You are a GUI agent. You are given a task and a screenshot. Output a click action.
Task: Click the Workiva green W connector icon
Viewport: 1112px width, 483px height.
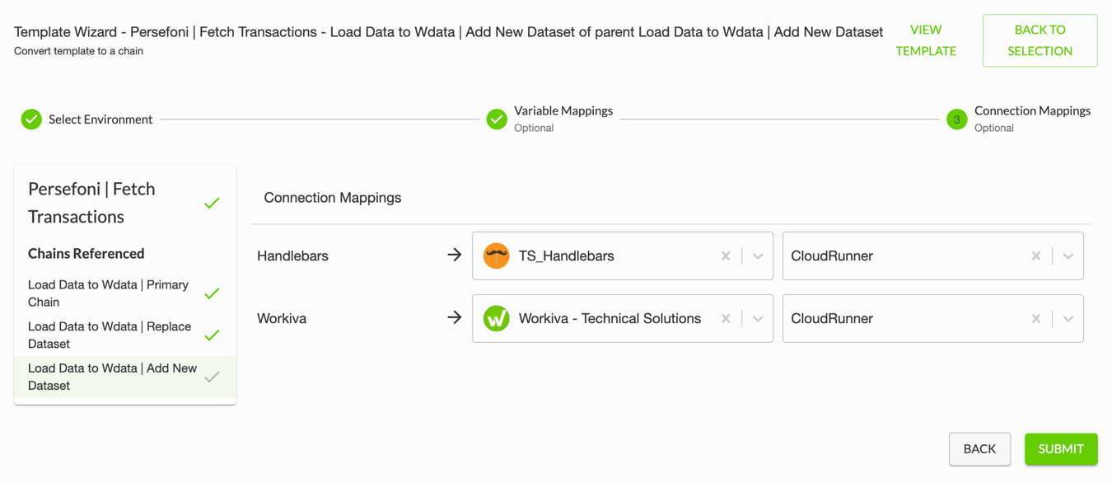point(497,318)
